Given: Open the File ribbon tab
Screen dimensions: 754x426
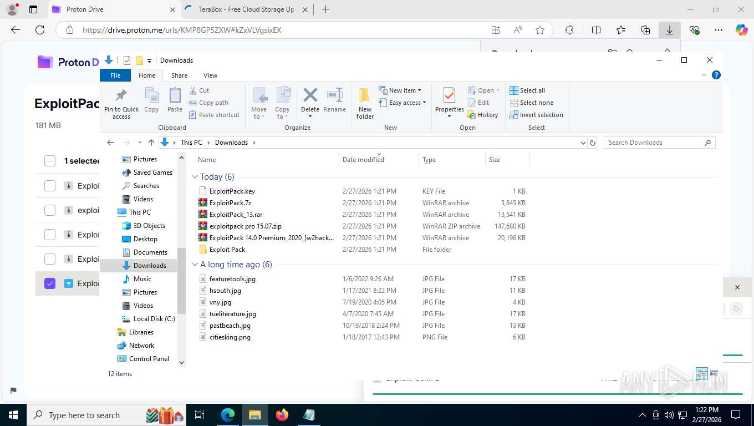Looking at the screenshot, I should pos(115,75).
